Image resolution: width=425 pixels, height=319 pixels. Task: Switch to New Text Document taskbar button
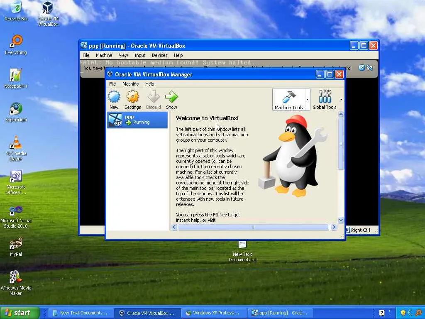(x=81, y=313)
